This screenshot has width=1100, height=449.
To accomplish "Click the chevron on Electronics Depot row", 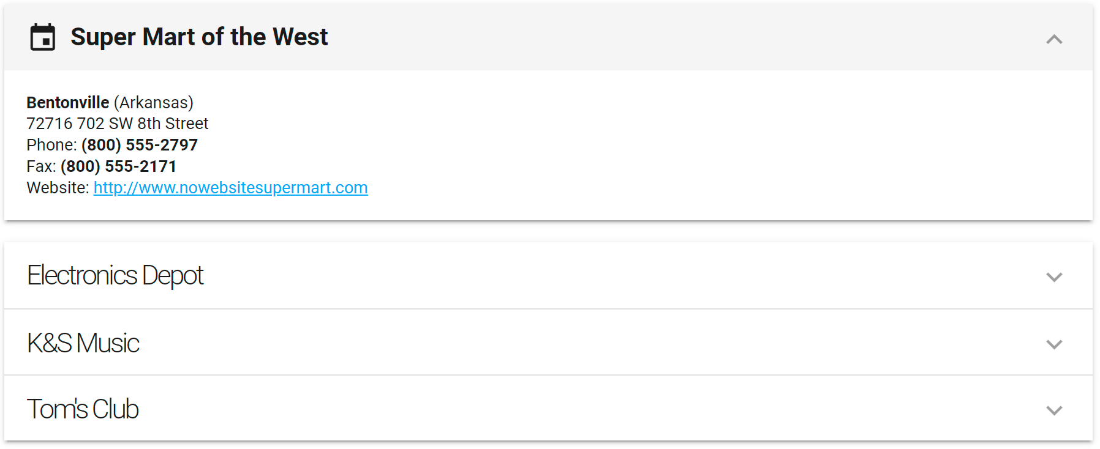I will (x=1055, y=277).
